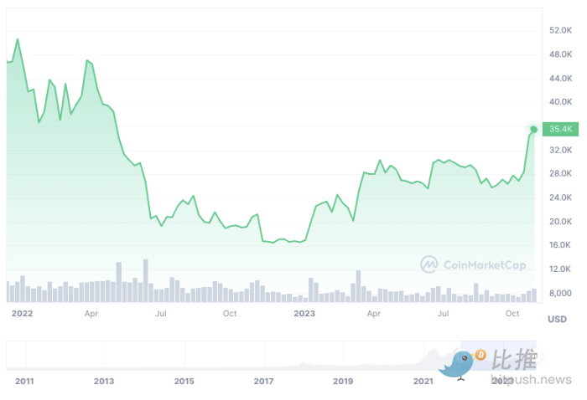The height and width of the screenshot is (400, 587).
Task: Click the 2022 label on main x-axis
Action: point(22,313)
